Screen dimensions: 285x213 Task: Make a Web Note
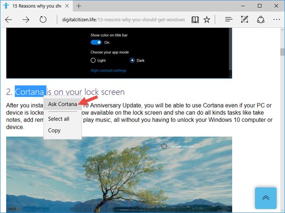(245, 19)
